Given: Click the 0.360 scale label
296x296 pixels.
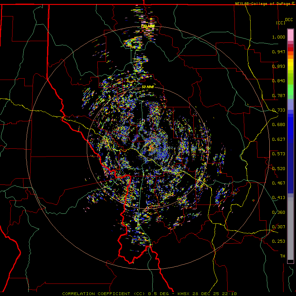Looking at the screenshot, I should pos(279,212).
